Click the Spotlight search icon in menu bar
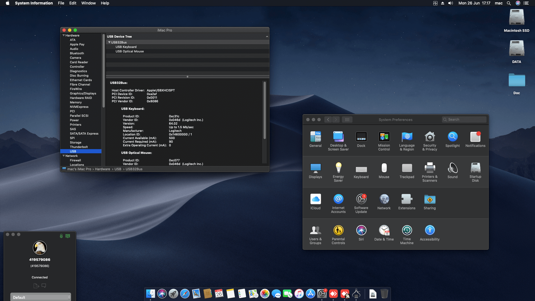The width and height of the screenshot is (535, 301). pos(509,3)
